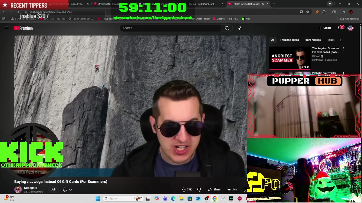The width and height of the screenshot is (362, 203).
Task: Open Chrome three-dot menu
Action: pyautogui.click(x=358, y=12)
